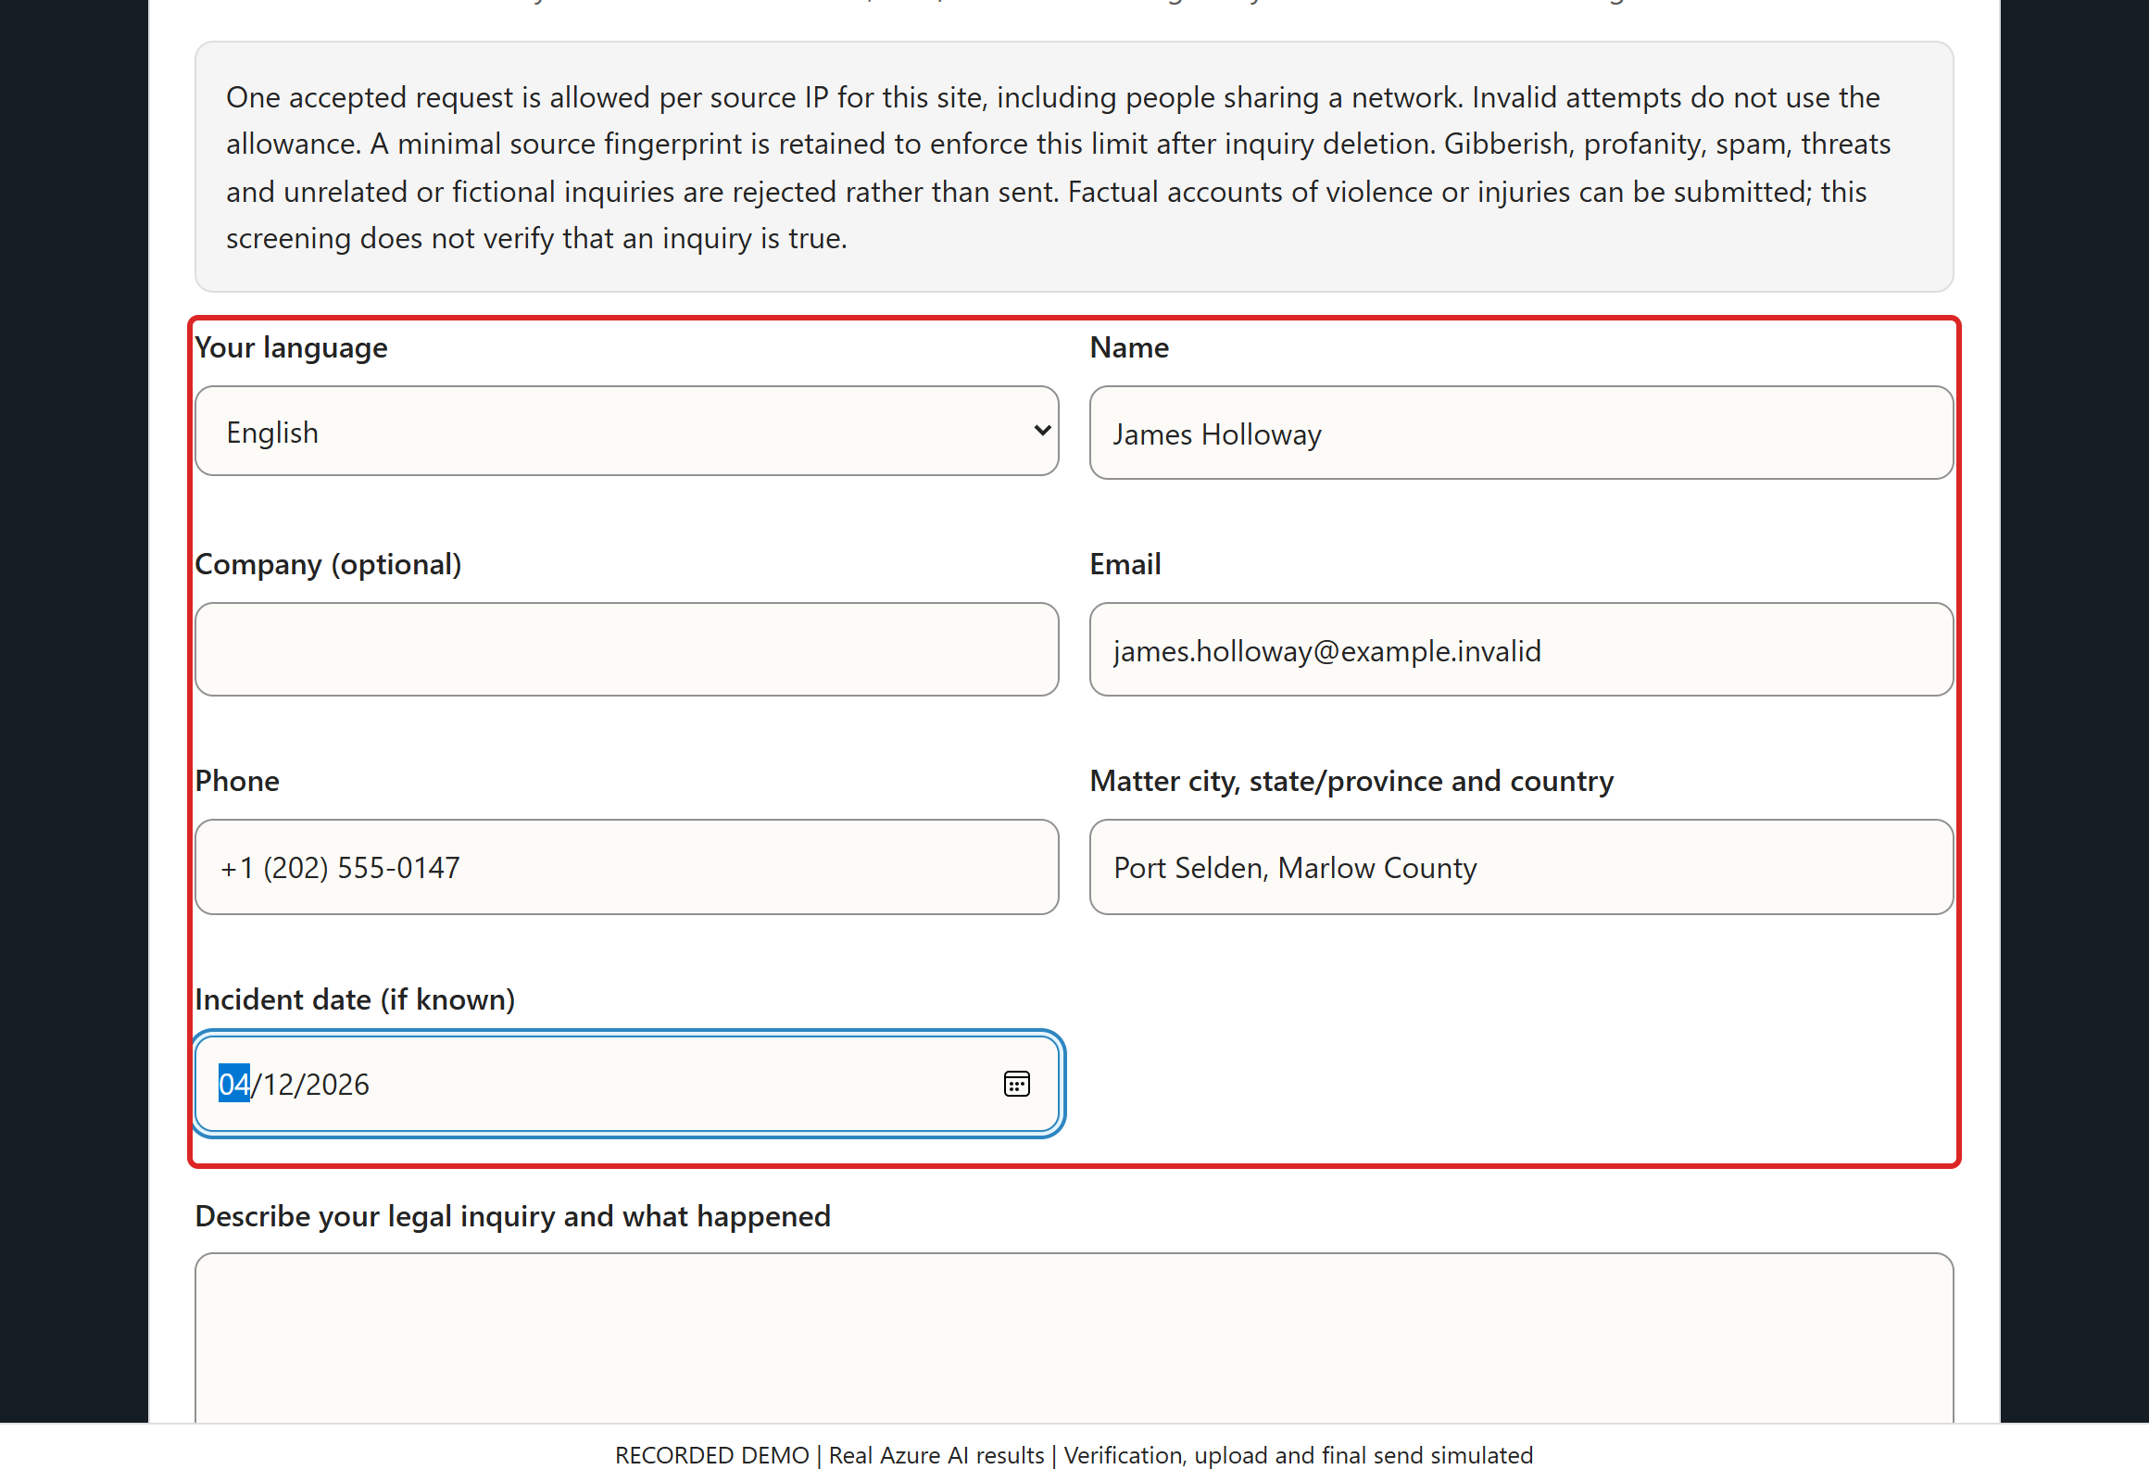The height and width of the screenshot is (1482, 2149).
Task: Click the 'Your language' label
Action: (292, 347)
